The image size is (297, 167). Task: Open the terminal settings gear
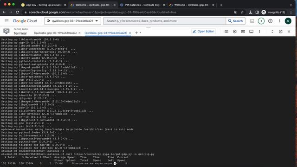click(x=235, y=32)
